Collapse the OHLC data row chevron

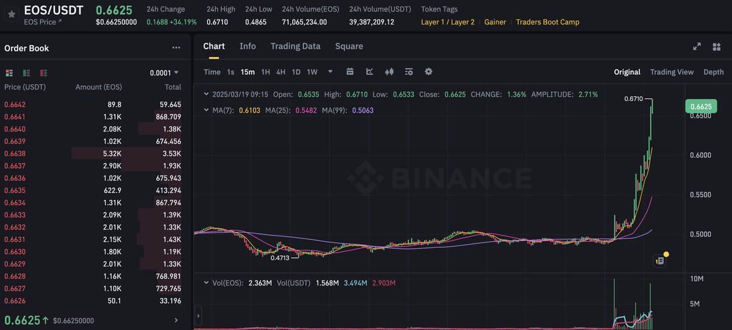tap(206, 94)
